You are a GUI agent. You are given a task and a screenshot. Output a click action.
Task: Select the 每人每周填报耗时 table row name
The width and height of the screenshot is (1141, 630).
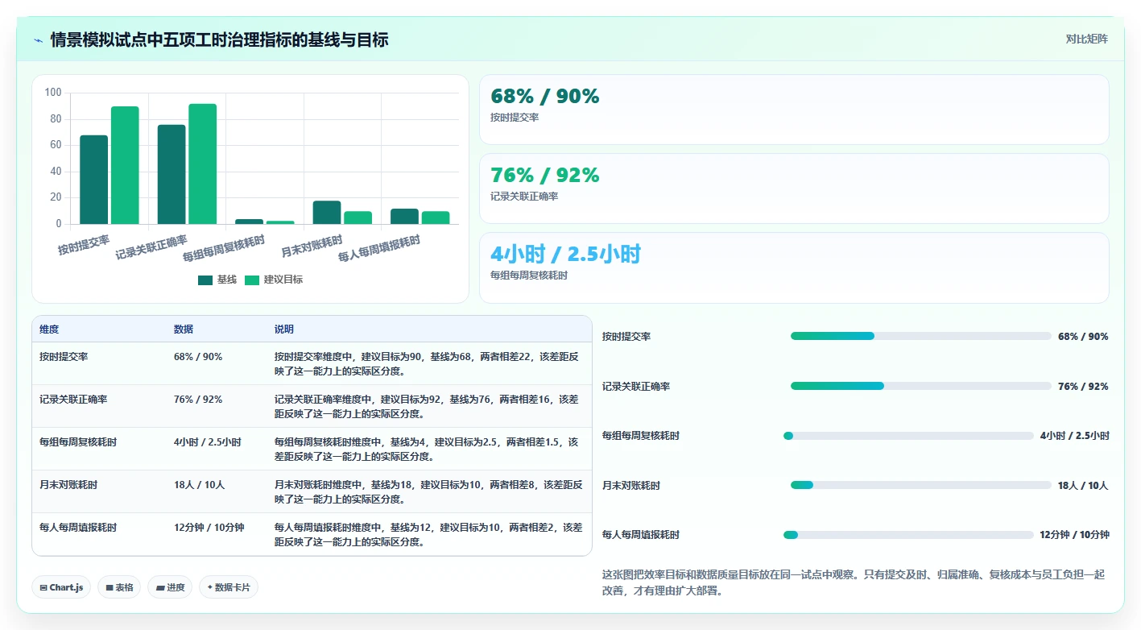pos(78,527)
